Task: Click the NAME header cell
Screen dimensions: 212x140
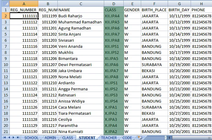Action: pyautogui.click(x=81, y=10)
